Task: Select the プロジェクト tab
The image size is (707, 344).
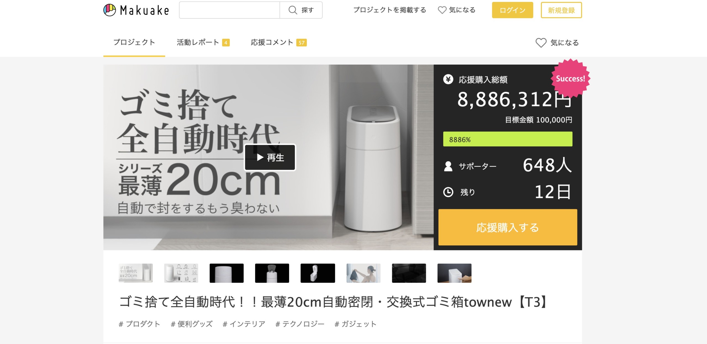Action: pos(134,43)
